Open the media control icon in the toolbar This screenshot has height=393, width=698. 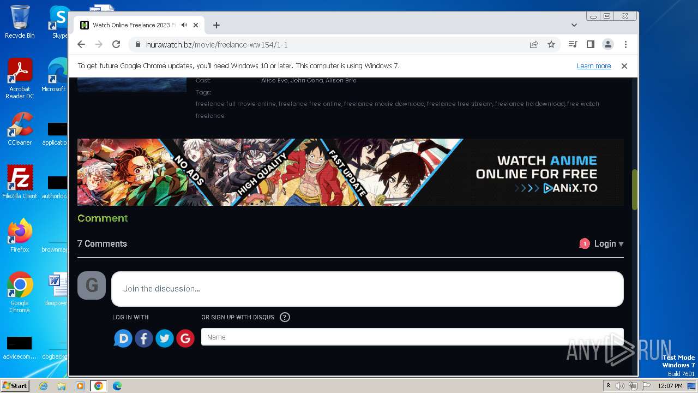[x=573, y=44]
